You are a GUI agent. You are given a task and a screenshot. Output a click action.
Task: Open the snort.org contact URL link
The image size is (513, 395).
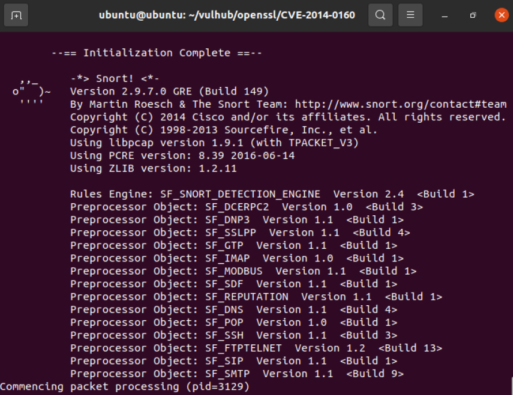(401, 104)
